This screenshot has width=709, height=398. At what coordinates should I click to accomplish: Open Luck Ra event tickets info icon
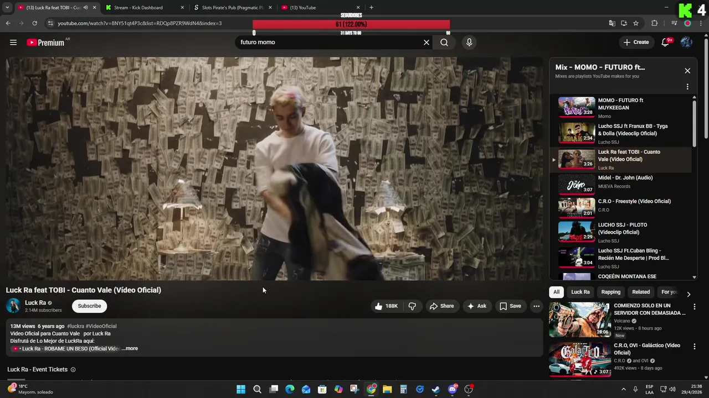(x=73, y=369)
